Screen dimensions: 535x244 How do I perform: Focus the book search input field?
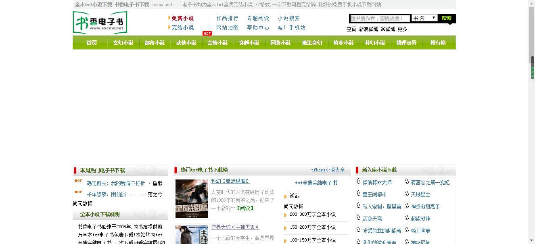tap(380, 18)
